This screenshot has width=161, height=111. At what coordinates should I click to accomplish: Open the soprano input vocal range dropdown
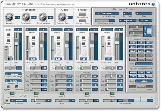[13, 74]
